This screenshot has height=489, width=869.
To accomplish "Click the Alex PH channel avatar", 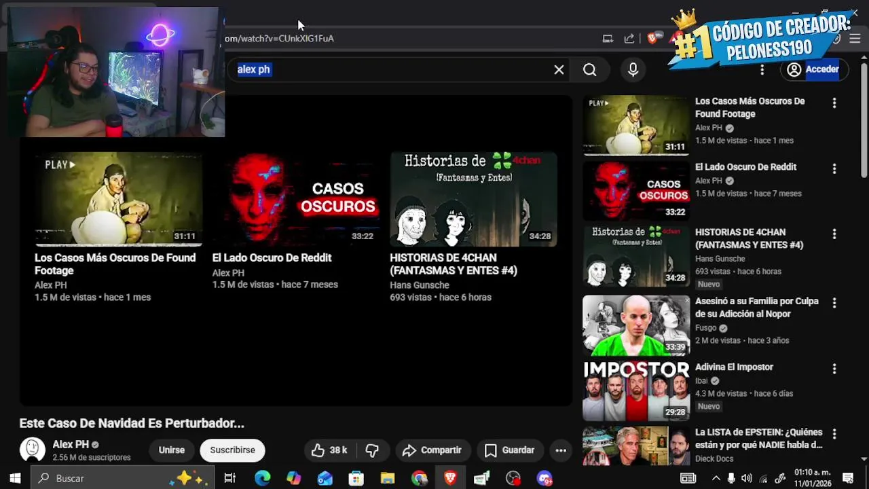I will [32, 450].
